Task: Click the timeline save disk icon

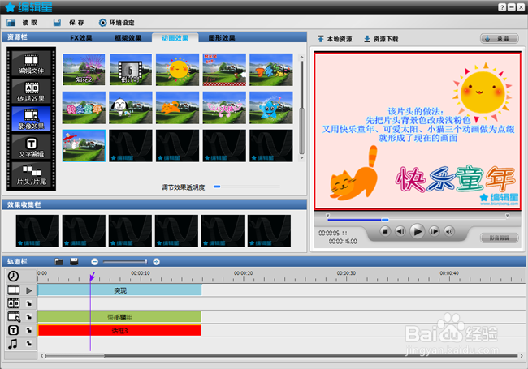Action: point(74,261)
